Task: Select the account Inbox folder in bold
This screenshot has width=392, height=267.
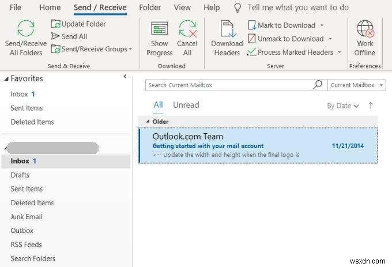Action: pos(66,161)
